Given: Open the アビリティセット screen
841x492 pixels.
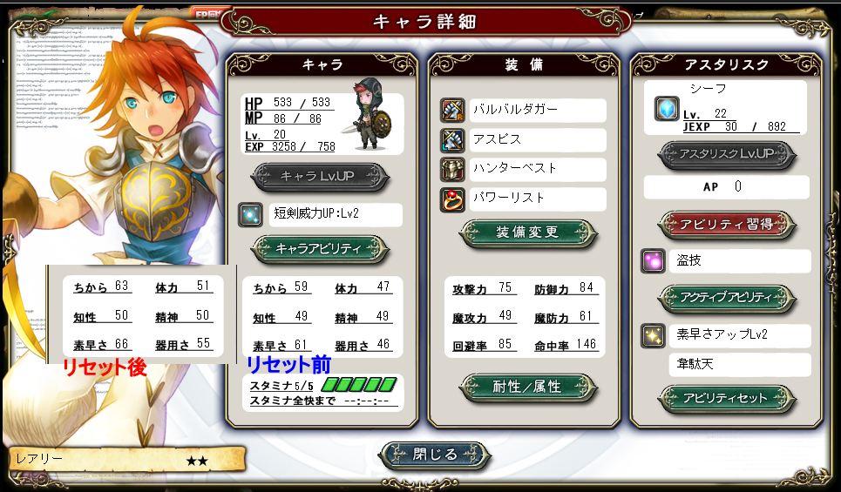Looking at the screenshot, I should pyautogui.click(x=727, y=398).
